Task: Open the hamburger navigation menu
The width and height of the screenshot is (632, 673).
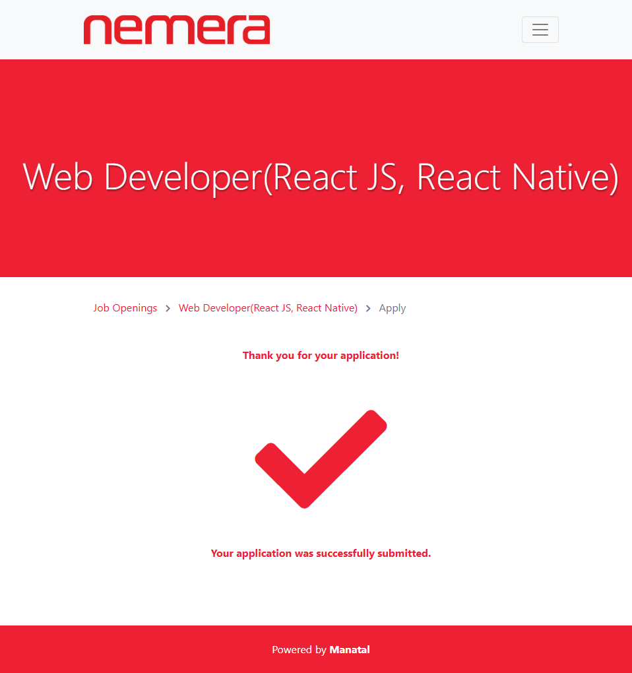Action: [x=540, y=30]
